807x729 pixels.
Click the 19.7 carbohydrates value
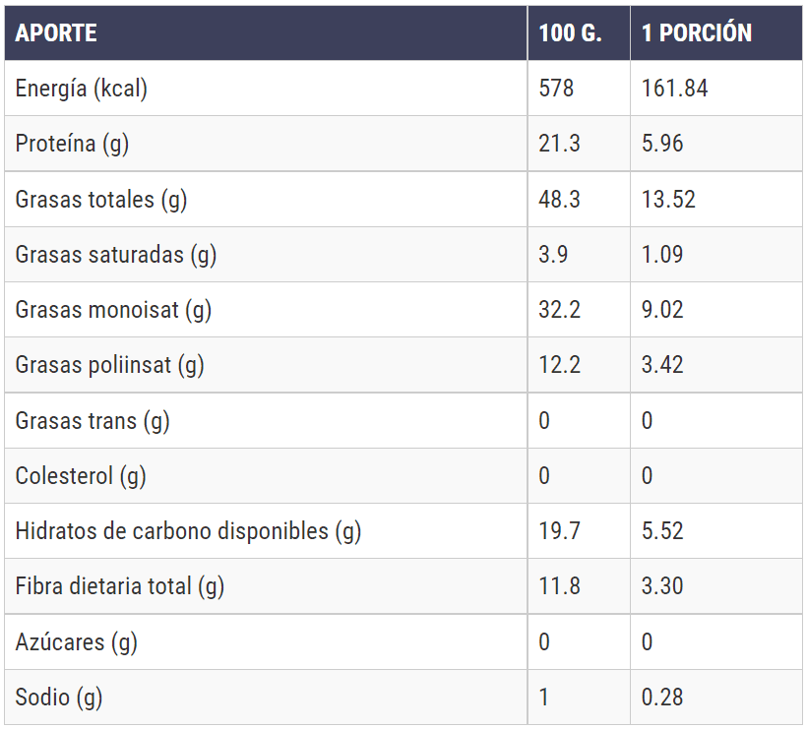point(559,531)
